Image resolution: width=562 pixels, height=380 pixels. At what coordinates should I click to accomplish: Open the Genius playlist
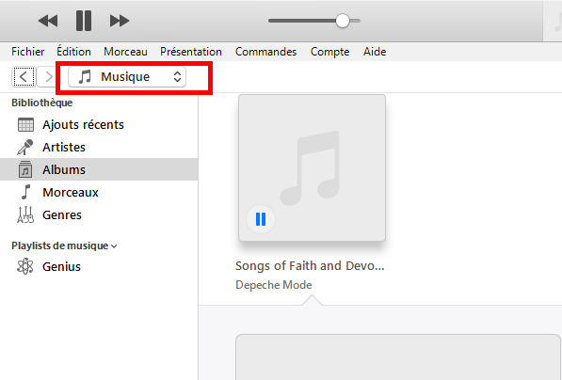tap(99, 266)
